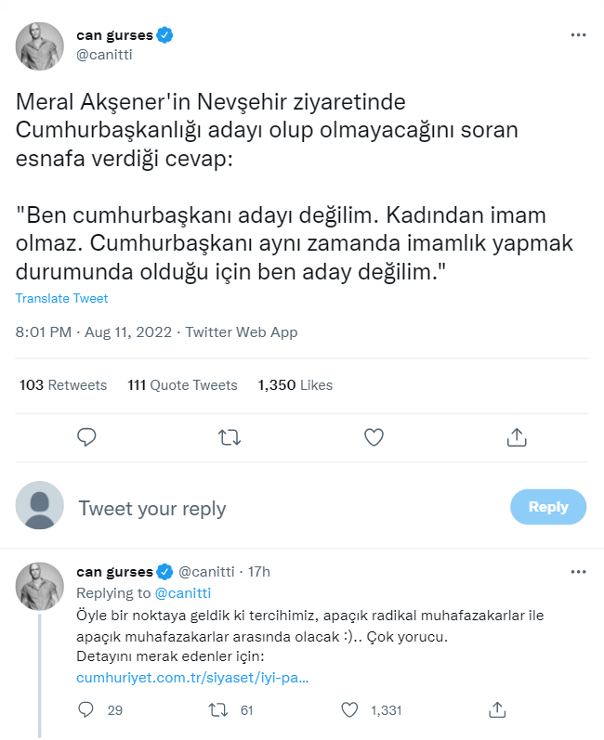This screenshot has height=740, width=604.
Task: Open more options on the reply tweet
Action: 578,571
